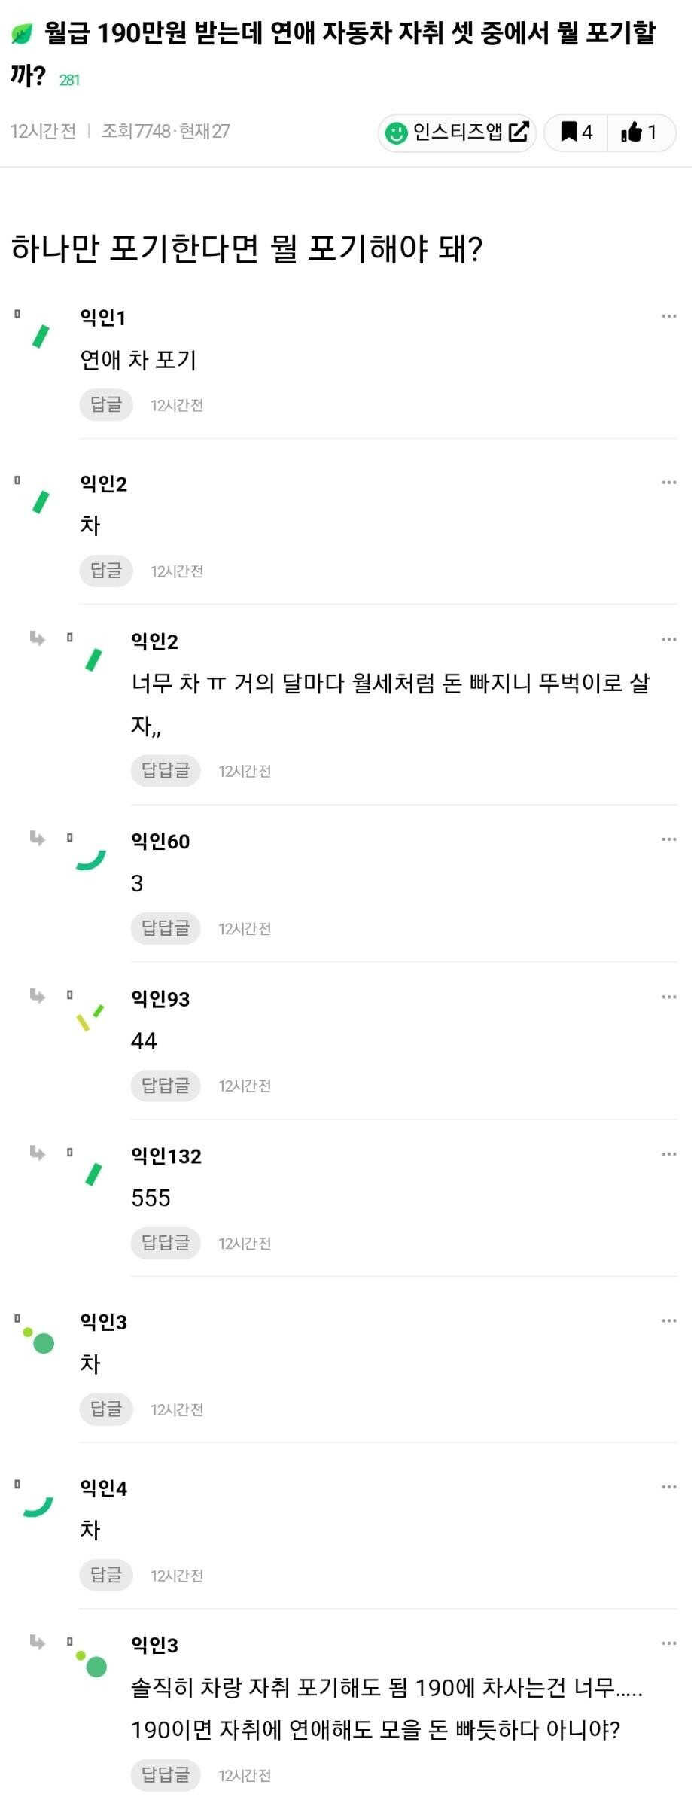Click the reply arrow icon beside 익인132
Viewport: 697px width, 1800px height.
37,1153
